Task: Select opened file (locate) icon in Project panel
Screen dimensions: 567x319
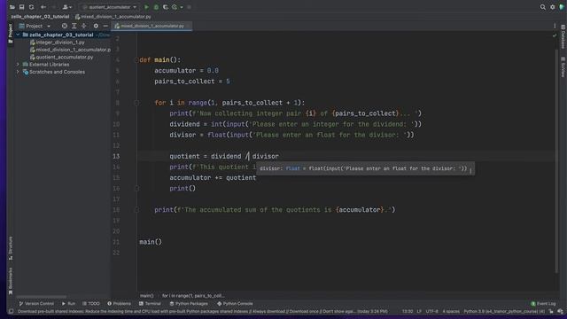Action: tap(65, 26)
